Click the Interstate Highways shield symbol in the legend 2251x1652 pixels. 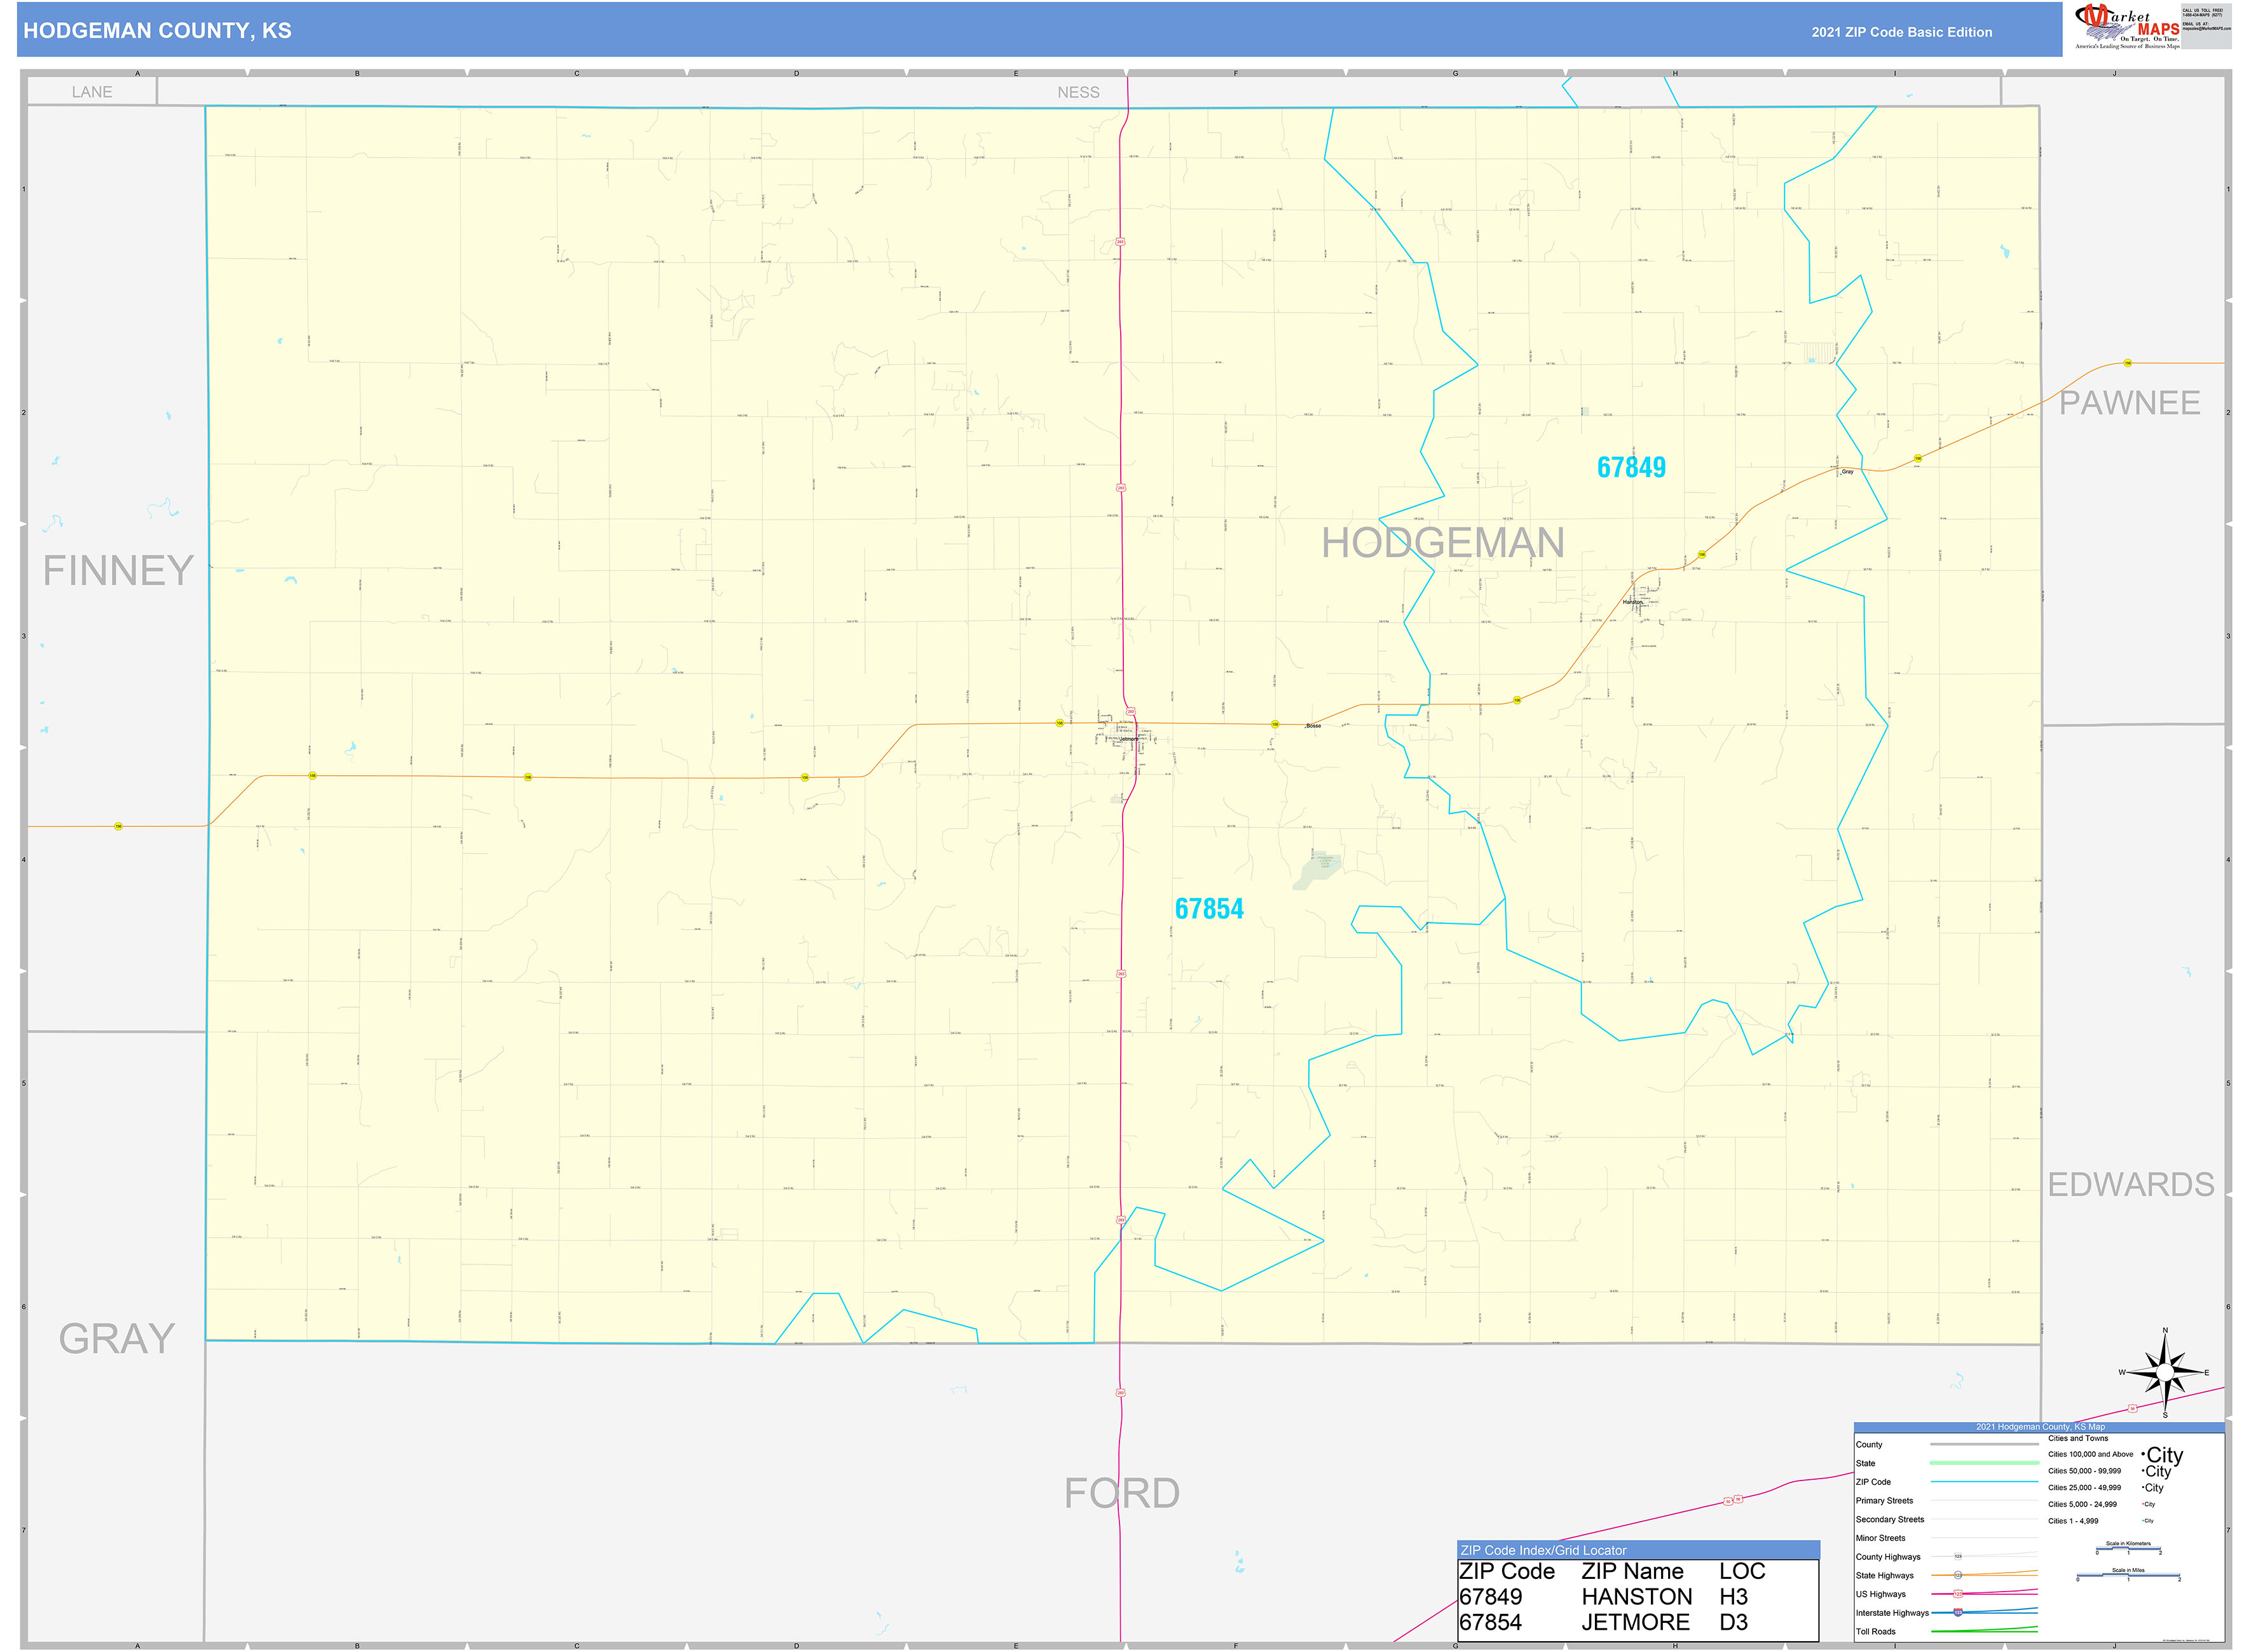(1958, 1613)
